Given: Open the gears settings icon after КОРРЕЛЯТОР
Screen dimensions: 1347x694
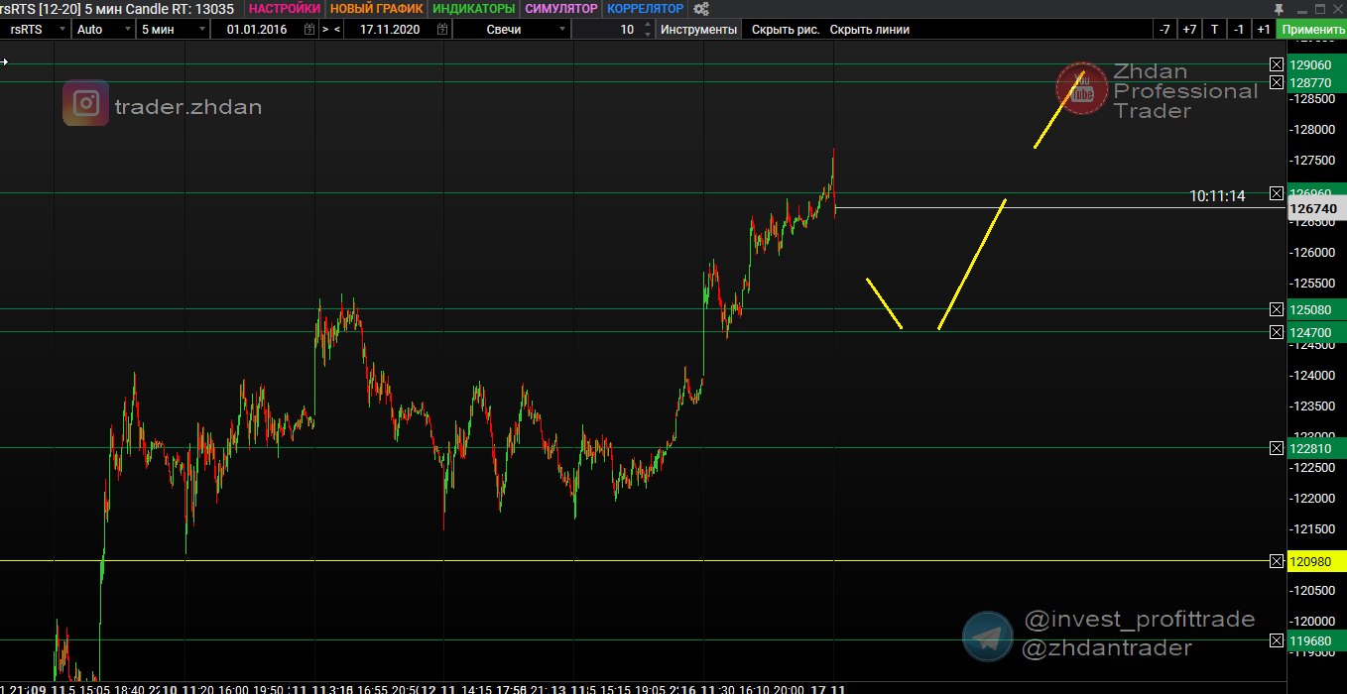Looking at the screenshot, I should tap(701, 9).
